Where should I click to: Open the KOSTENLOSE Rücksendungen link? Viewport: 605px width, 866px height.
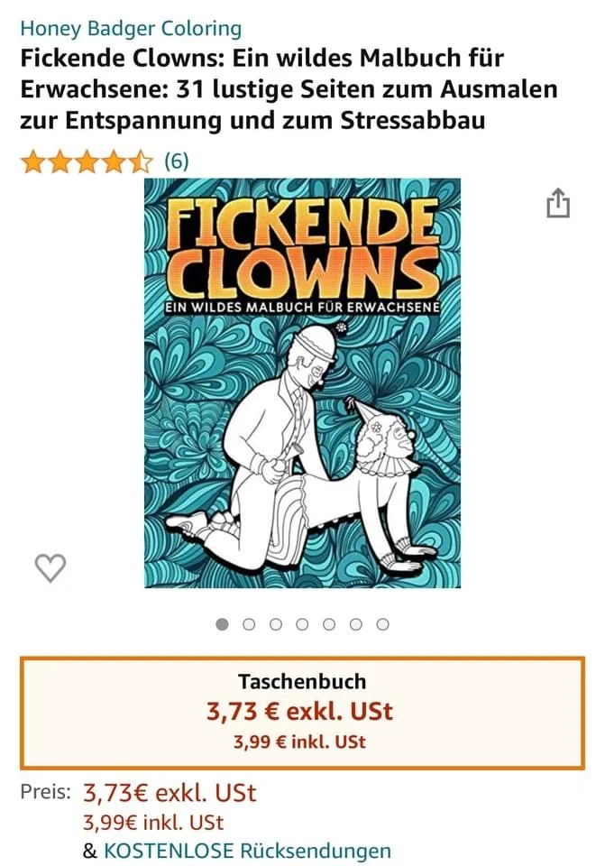coord(248,851)
